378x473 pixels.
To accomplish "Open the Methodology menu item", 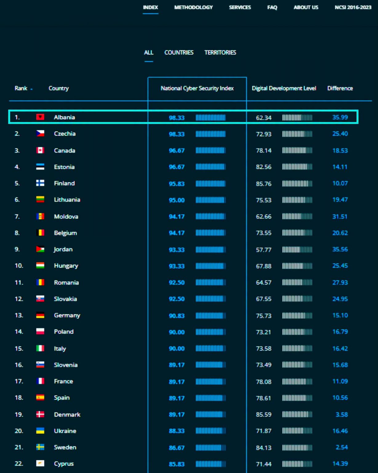I will pyautogui.click(x=193, y=7).
